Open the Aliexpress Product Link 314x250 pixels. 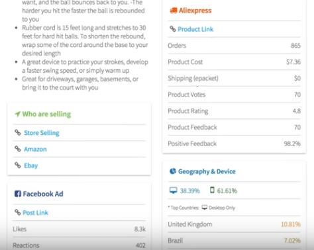click(x=195, y=29)
